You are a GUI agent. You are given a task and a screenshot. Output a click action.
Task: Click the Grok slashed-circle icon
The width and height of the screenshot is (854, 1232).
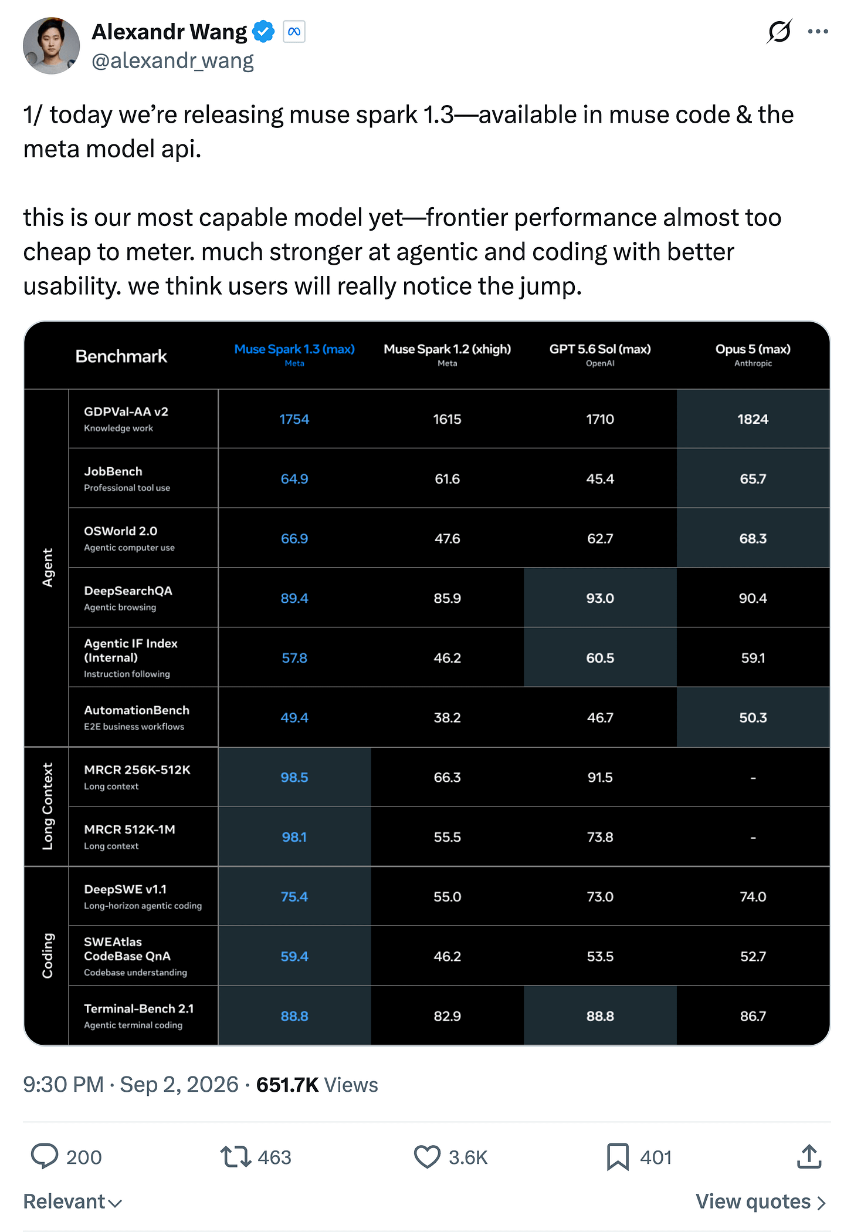click(x=780, y=32)
